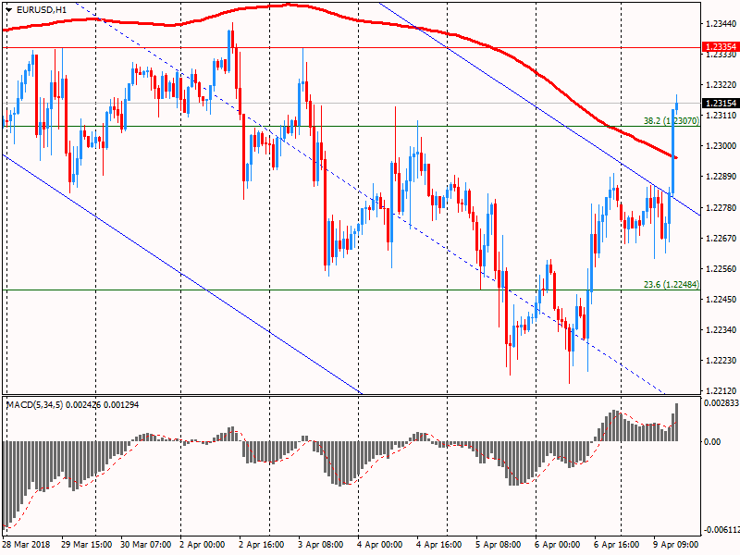The height and width of the screenshot is (555, 740).
Task: Click the 1.22670 price scale value
Action: pos(721,238)
